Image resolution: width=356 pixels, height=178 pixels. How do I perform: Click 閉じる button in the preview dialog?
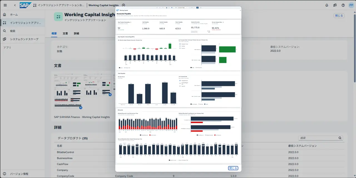pos(233,168)
